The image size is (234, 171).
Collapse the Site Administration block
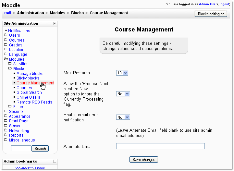tap(55, 24)
